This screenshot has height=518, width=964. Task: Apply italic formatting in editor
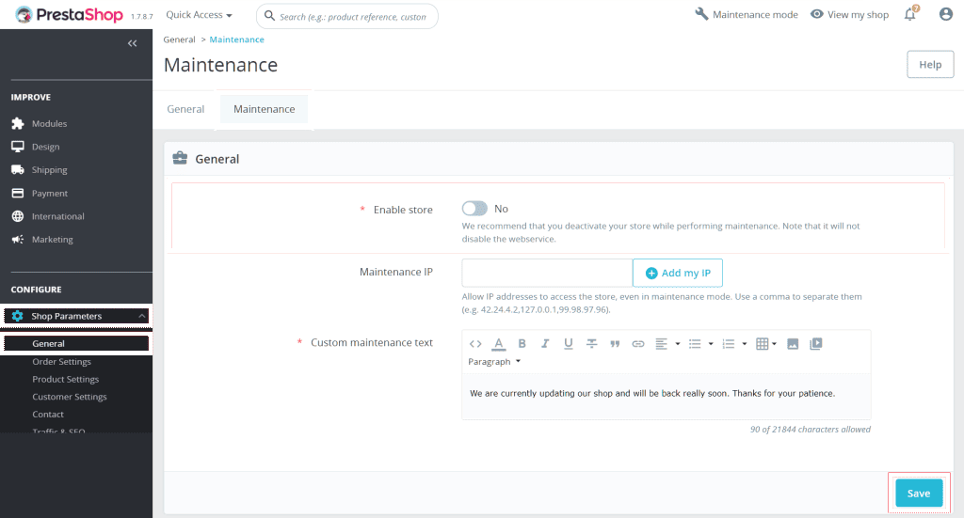545,344
